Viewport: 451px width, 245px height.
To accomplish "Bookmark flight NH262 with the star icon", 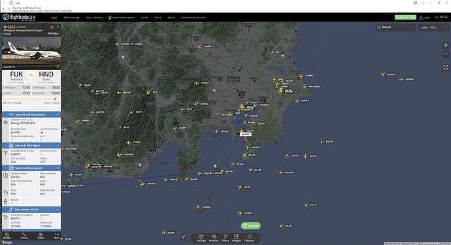I will (52, 27).
